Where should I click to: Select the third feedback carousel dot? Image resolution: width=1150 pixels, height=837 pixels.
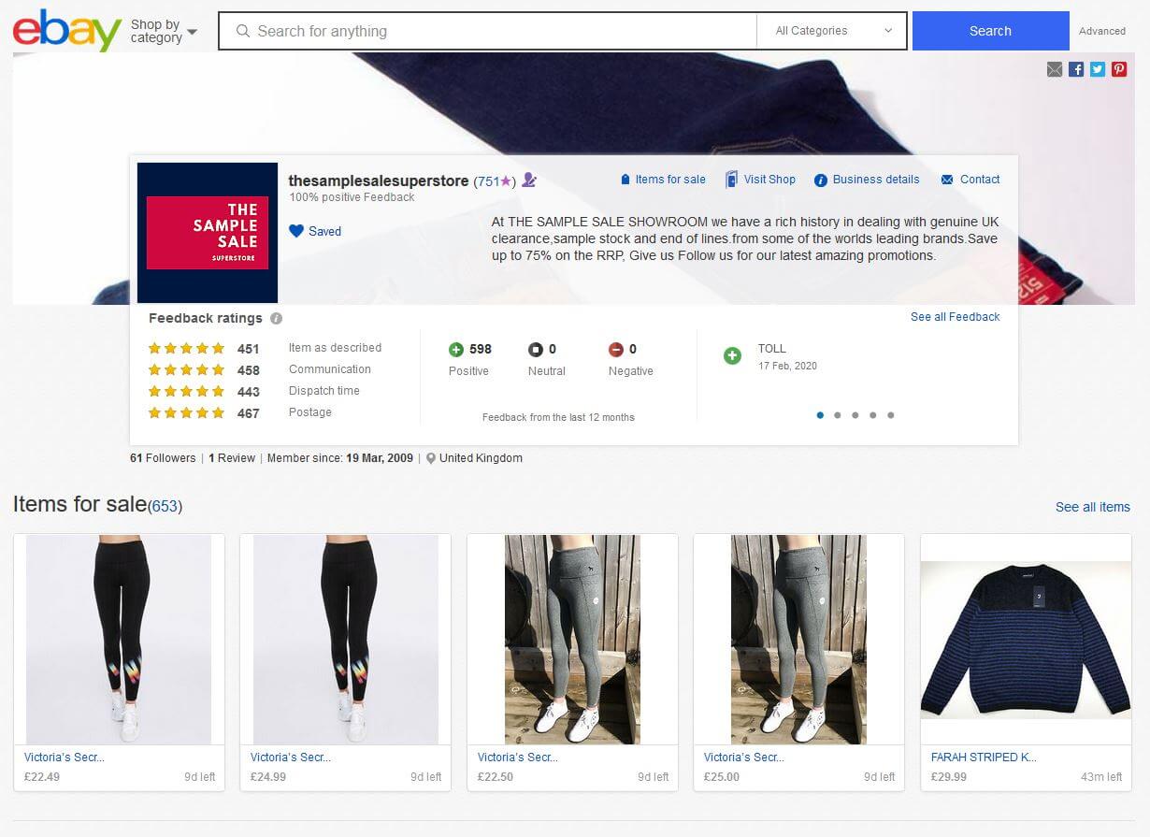pyautogui.click(x=855, y=414)
